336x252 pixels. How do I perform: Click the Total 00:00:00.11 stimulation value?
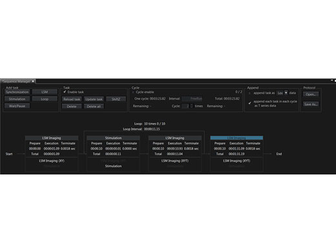(x=113, y=154)
